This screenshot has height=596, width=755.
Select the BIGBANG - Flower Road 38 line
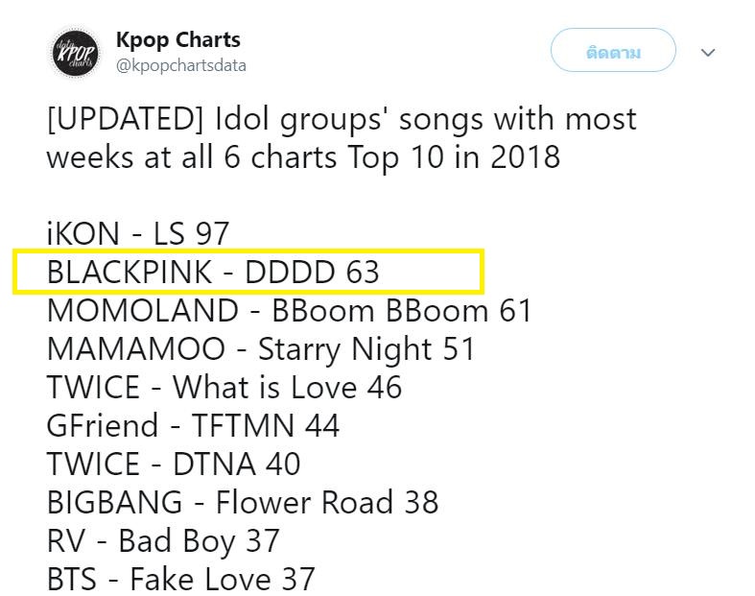(243, 503)
